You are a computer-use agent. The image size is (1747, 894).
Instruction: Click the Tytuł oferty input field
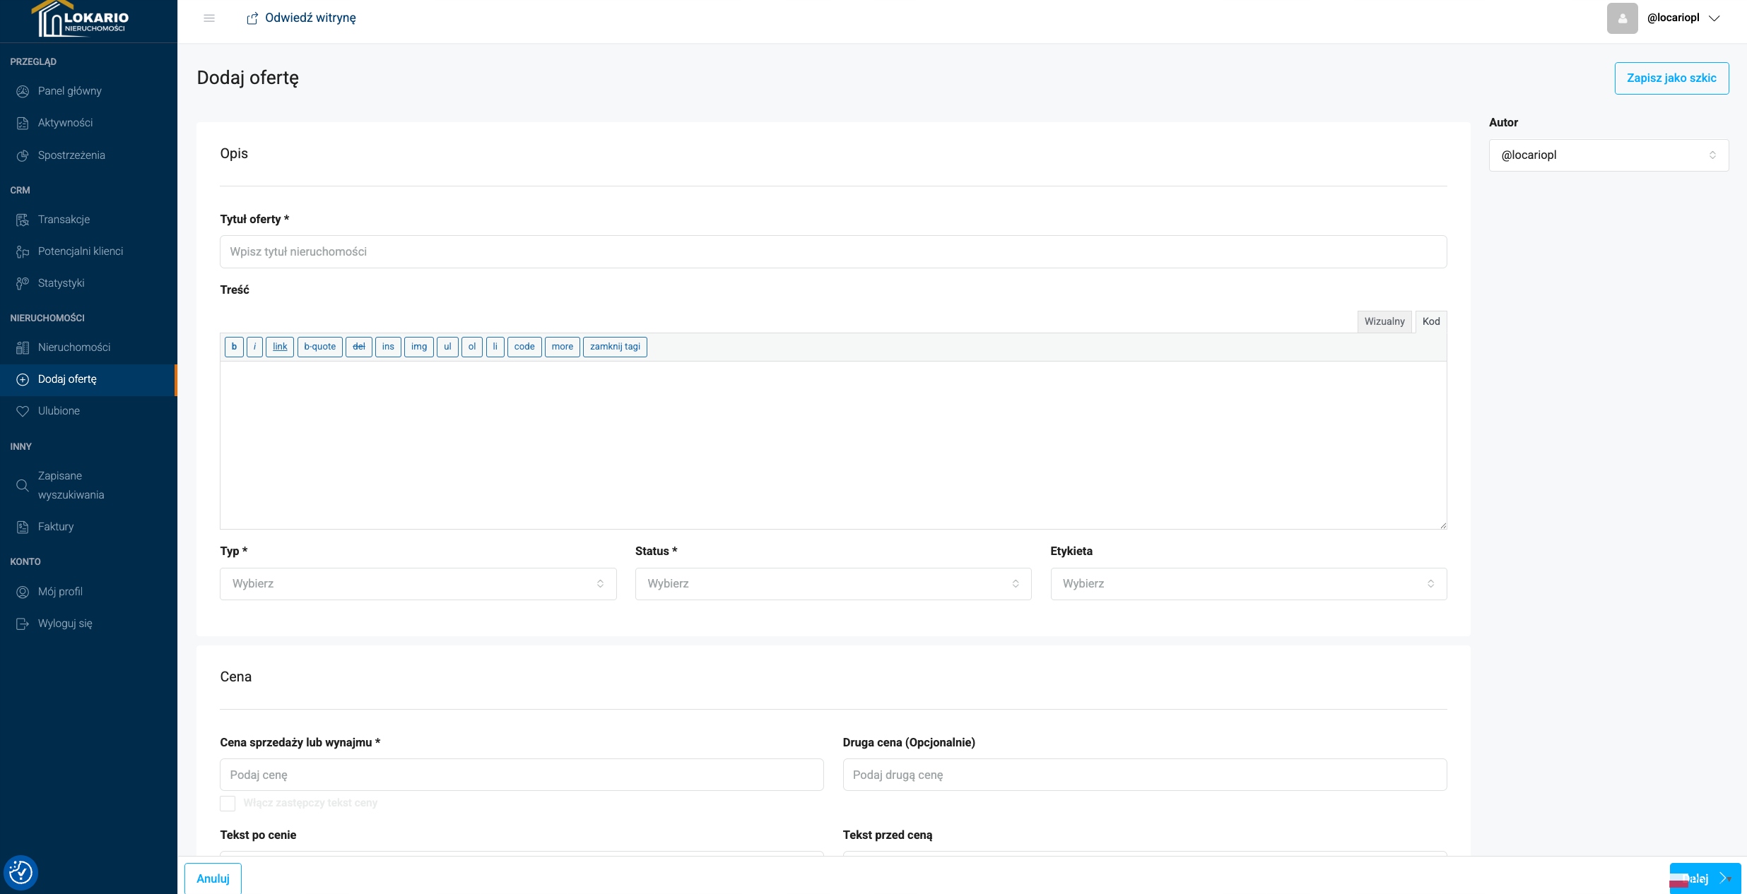tap(833, 252)
